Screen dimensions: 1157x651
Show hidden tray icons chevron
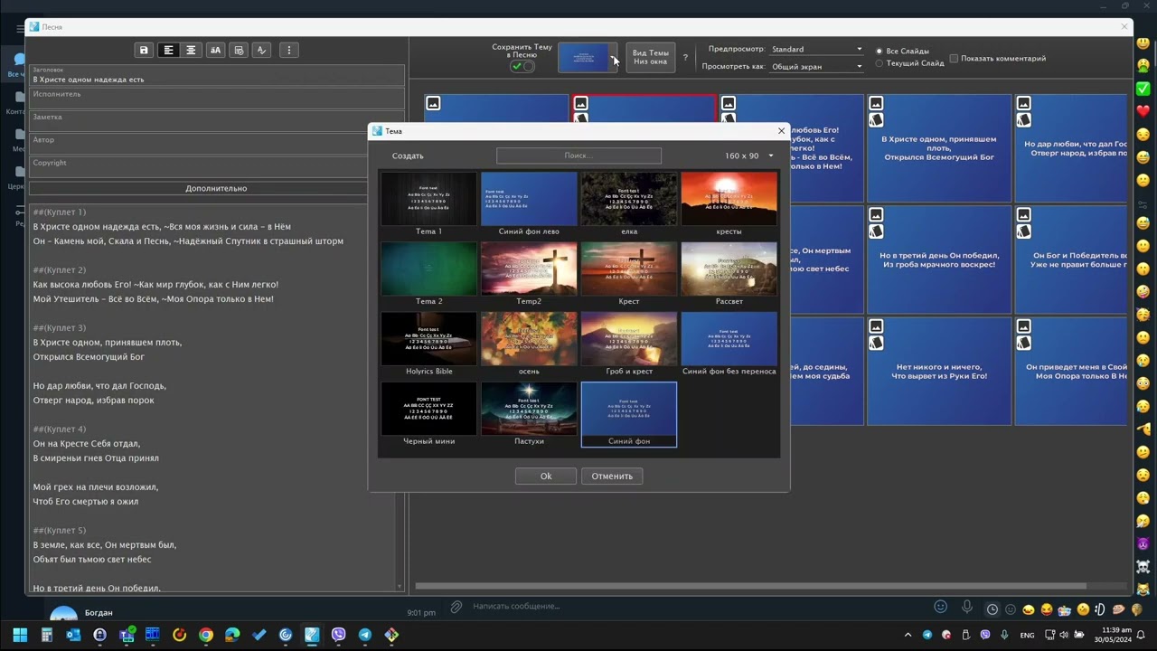tap(908, 635)
